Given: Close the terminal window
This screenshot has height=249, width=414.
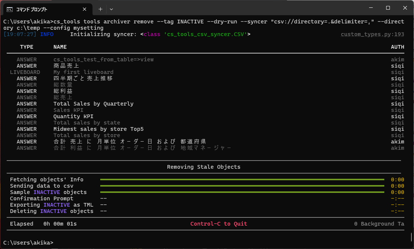Looking at the screenshot, I should coord(404,8).
